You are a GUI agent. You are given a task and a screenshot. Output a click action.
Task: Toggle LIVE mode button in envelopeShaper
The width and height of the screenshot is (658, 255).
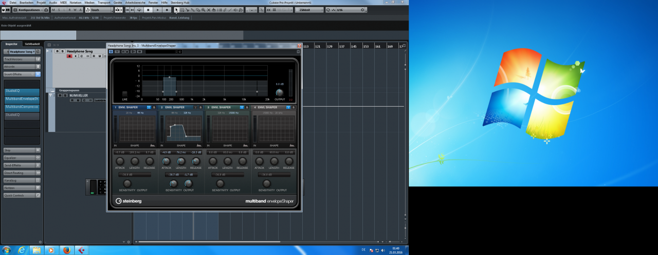coord(124,94)
